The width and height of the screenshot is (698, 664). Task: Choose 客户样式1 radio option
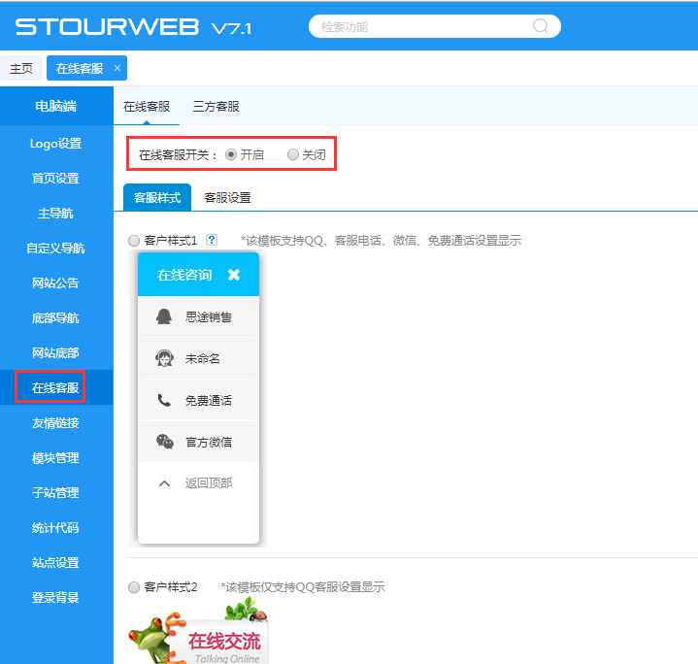pyautogui.click(x=134, y=240)
